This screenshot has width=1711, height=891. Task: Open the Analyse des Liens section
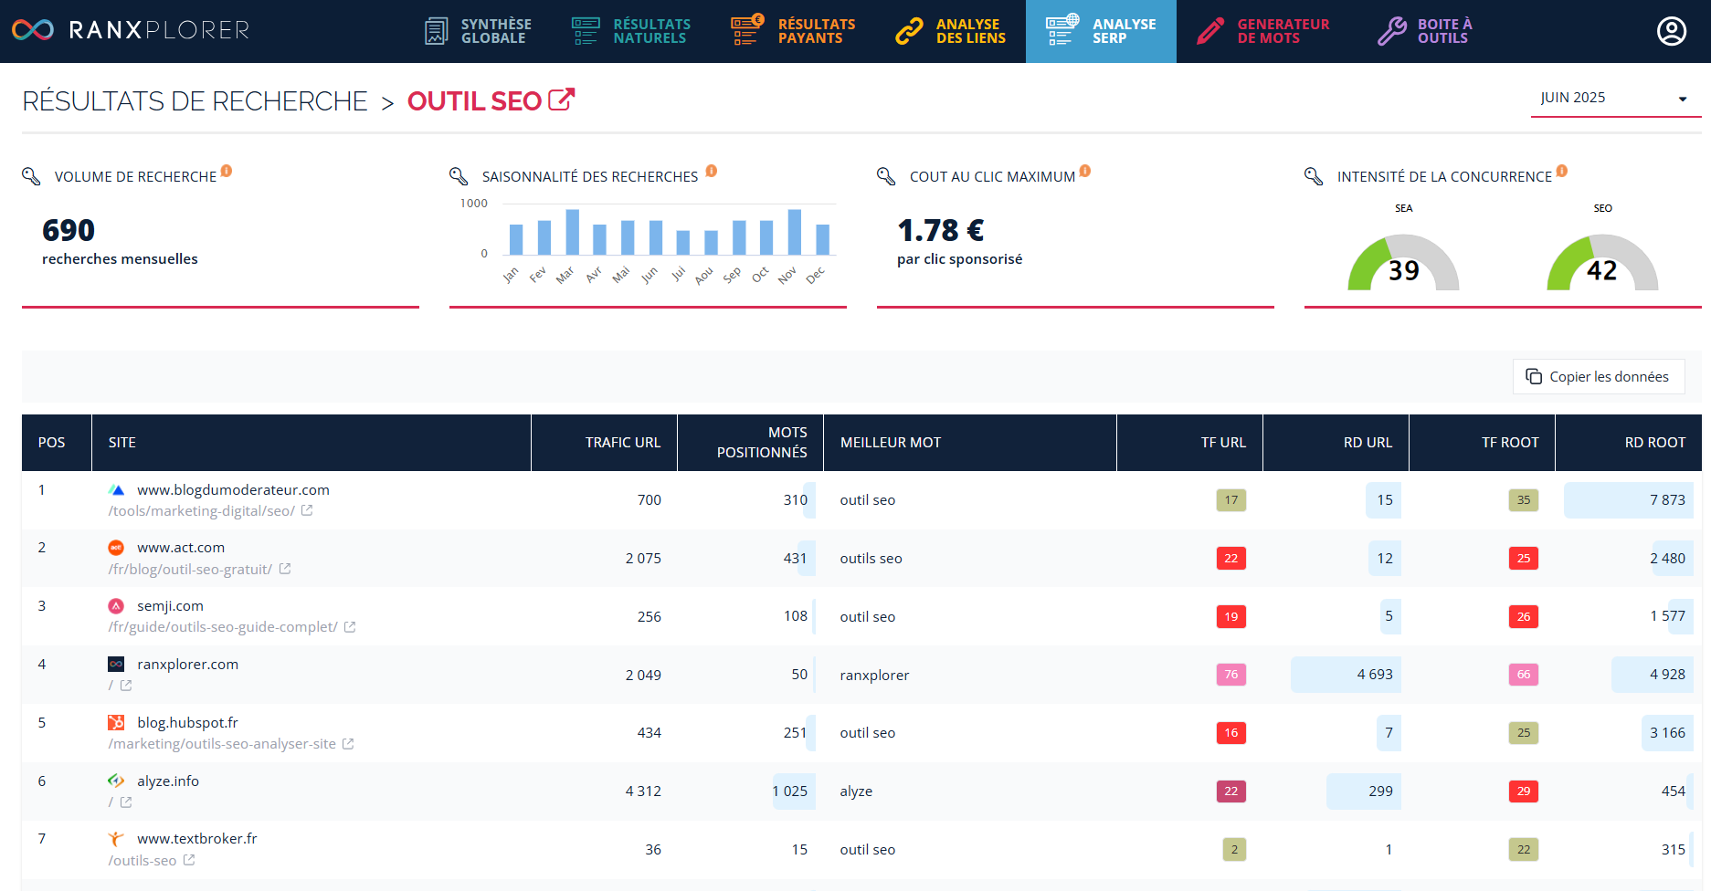pyautogui.click(x=951, y=31)
